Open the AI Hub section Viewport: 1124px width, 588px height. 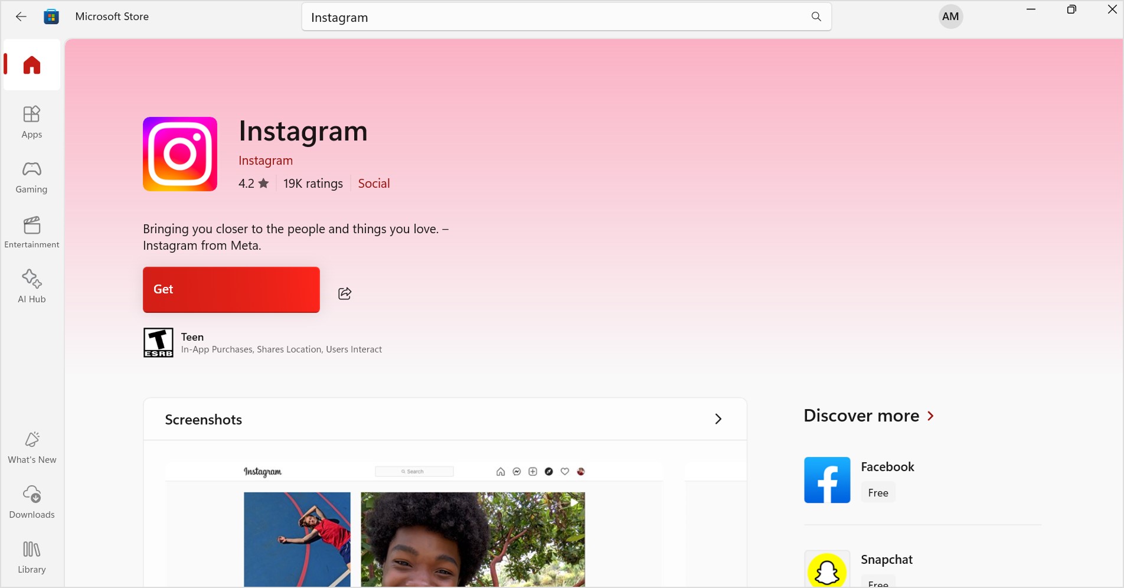[32, 286]
